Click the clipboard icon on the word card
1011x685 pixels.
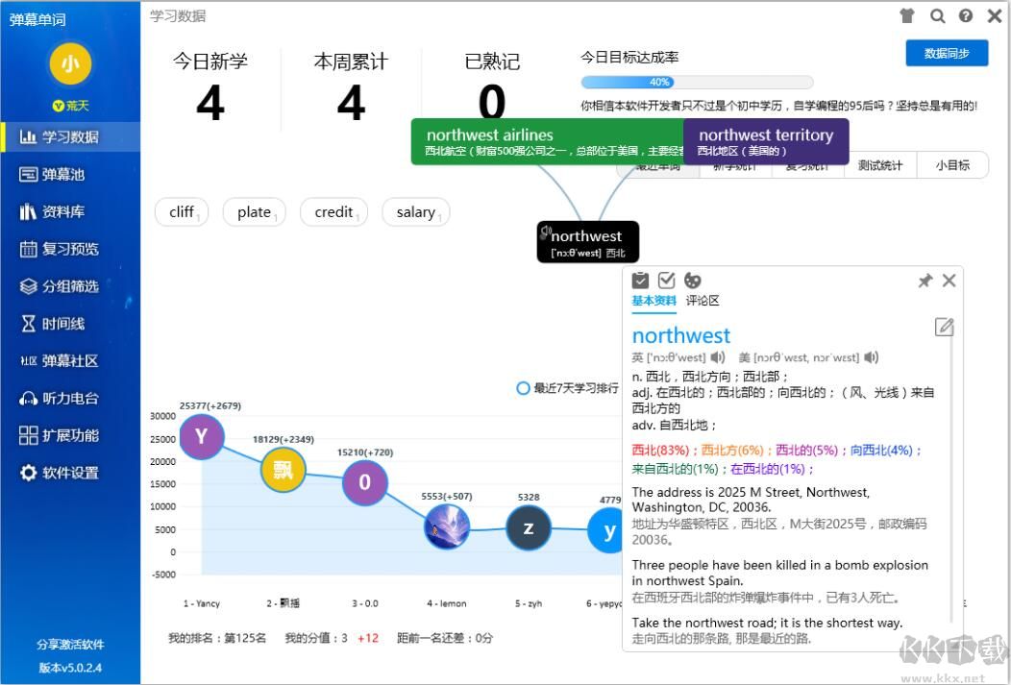[640, 280]
